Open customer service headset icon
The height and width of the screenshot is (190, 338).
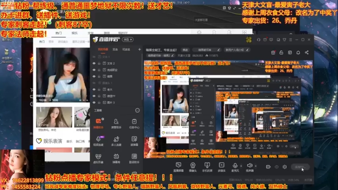point(259,40)
